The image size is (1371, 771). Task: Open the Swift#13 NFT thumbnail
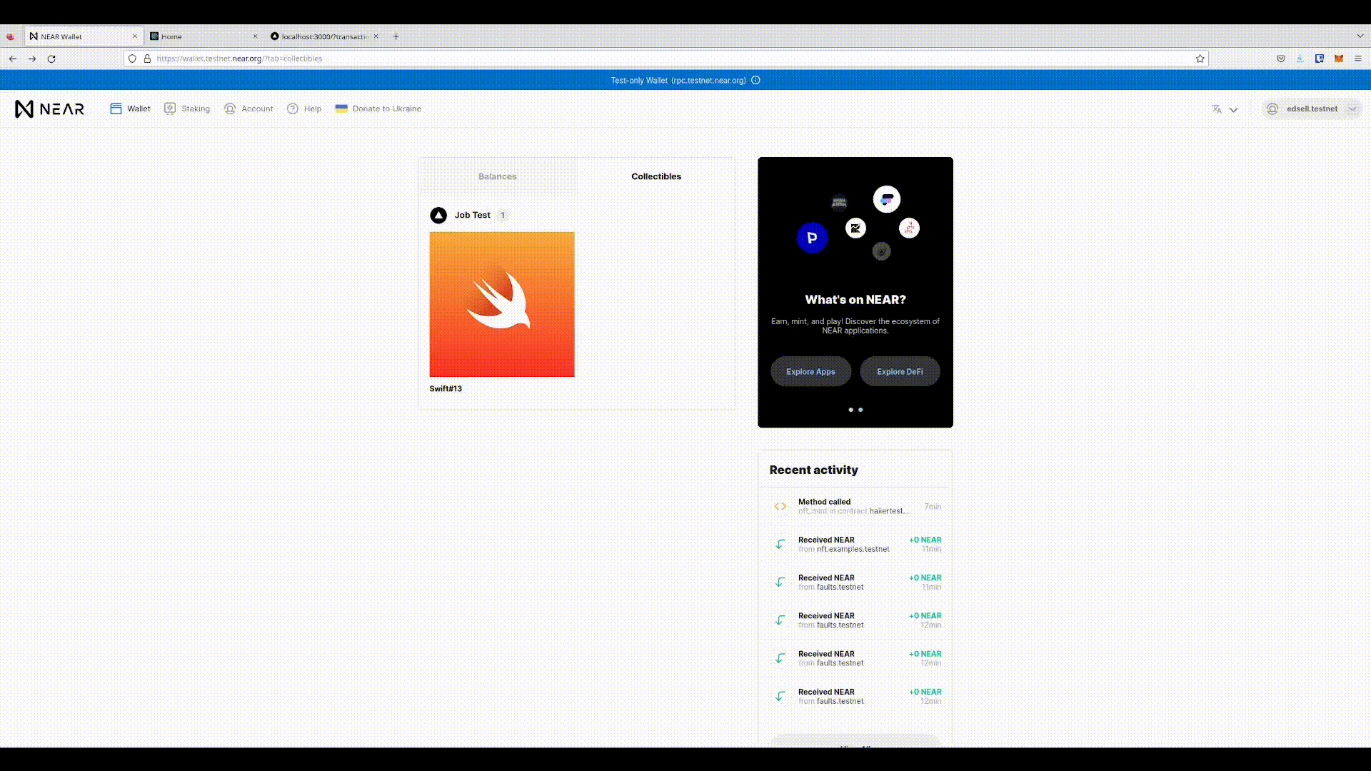pos(502,304)
